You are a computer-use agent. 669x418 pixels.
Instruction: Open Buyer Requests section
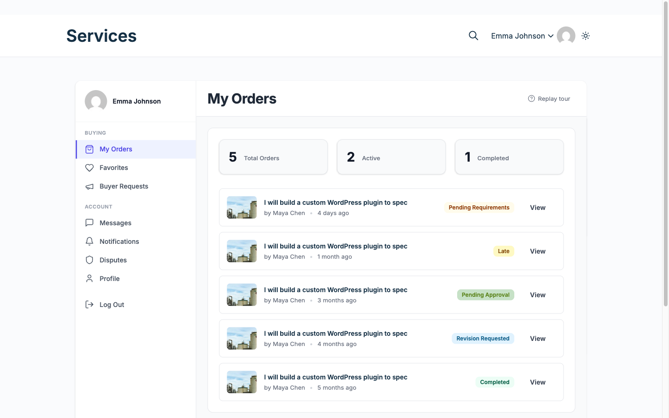136,186
